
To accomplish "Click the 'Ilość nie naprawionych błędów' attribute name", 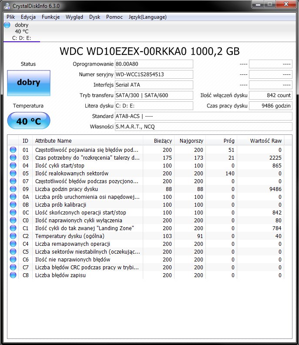I will tap(73, 260).
